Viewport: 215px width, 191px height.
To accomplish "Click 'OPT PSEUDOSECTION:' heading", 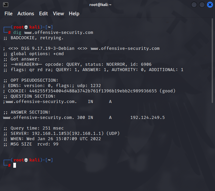I will coord(35,80).
